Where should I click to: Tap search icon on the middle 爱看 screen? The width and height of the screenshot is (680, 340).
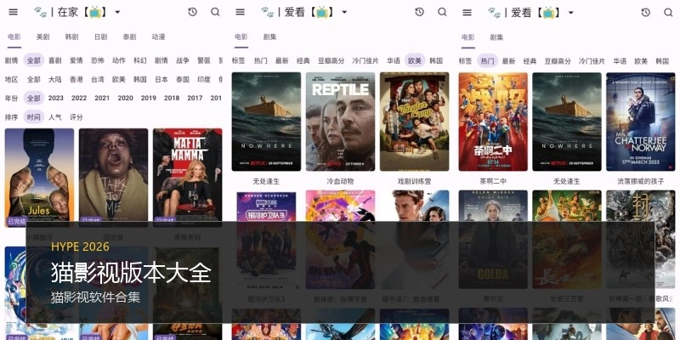(x=442, y=12)
